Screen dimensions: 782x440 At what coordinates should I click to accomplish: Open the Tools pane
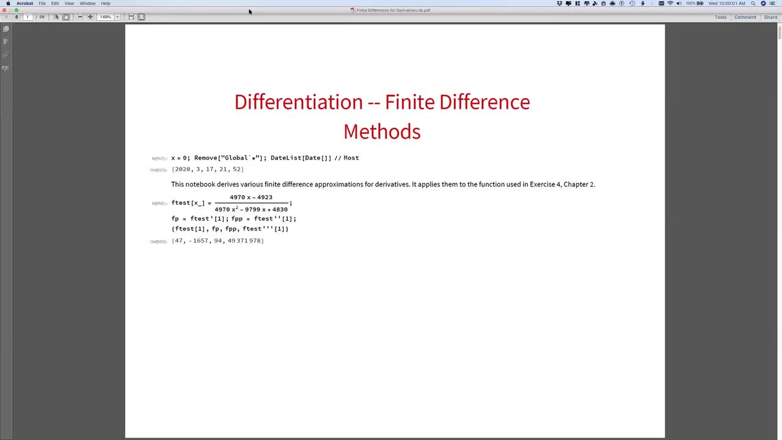(721, 17)
